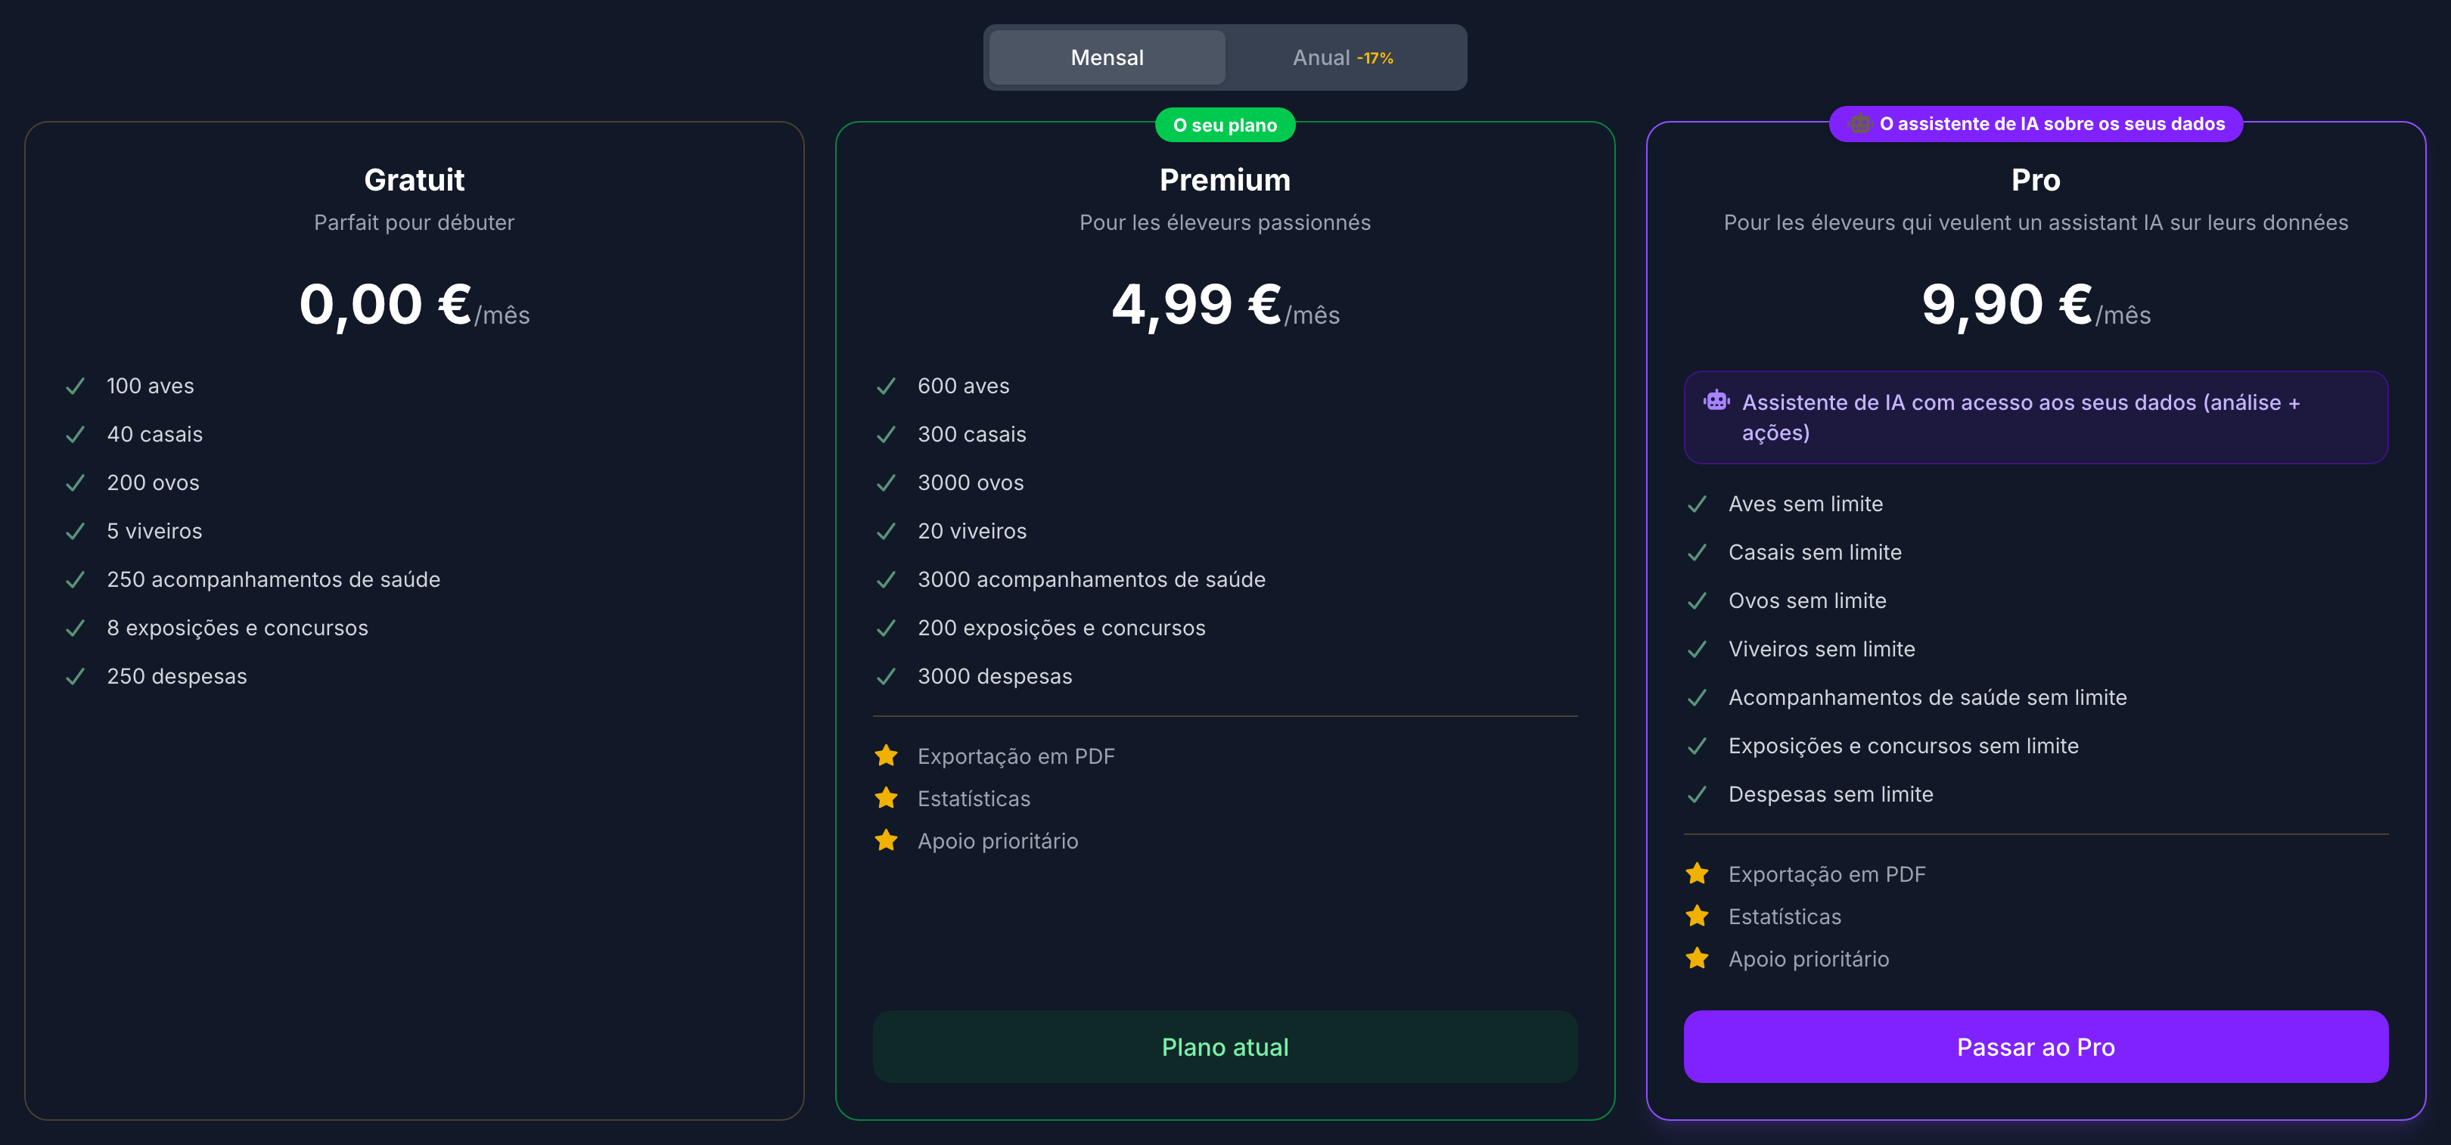
Task: Click the Assistente de IA feature box
Action: point(2035,417)
